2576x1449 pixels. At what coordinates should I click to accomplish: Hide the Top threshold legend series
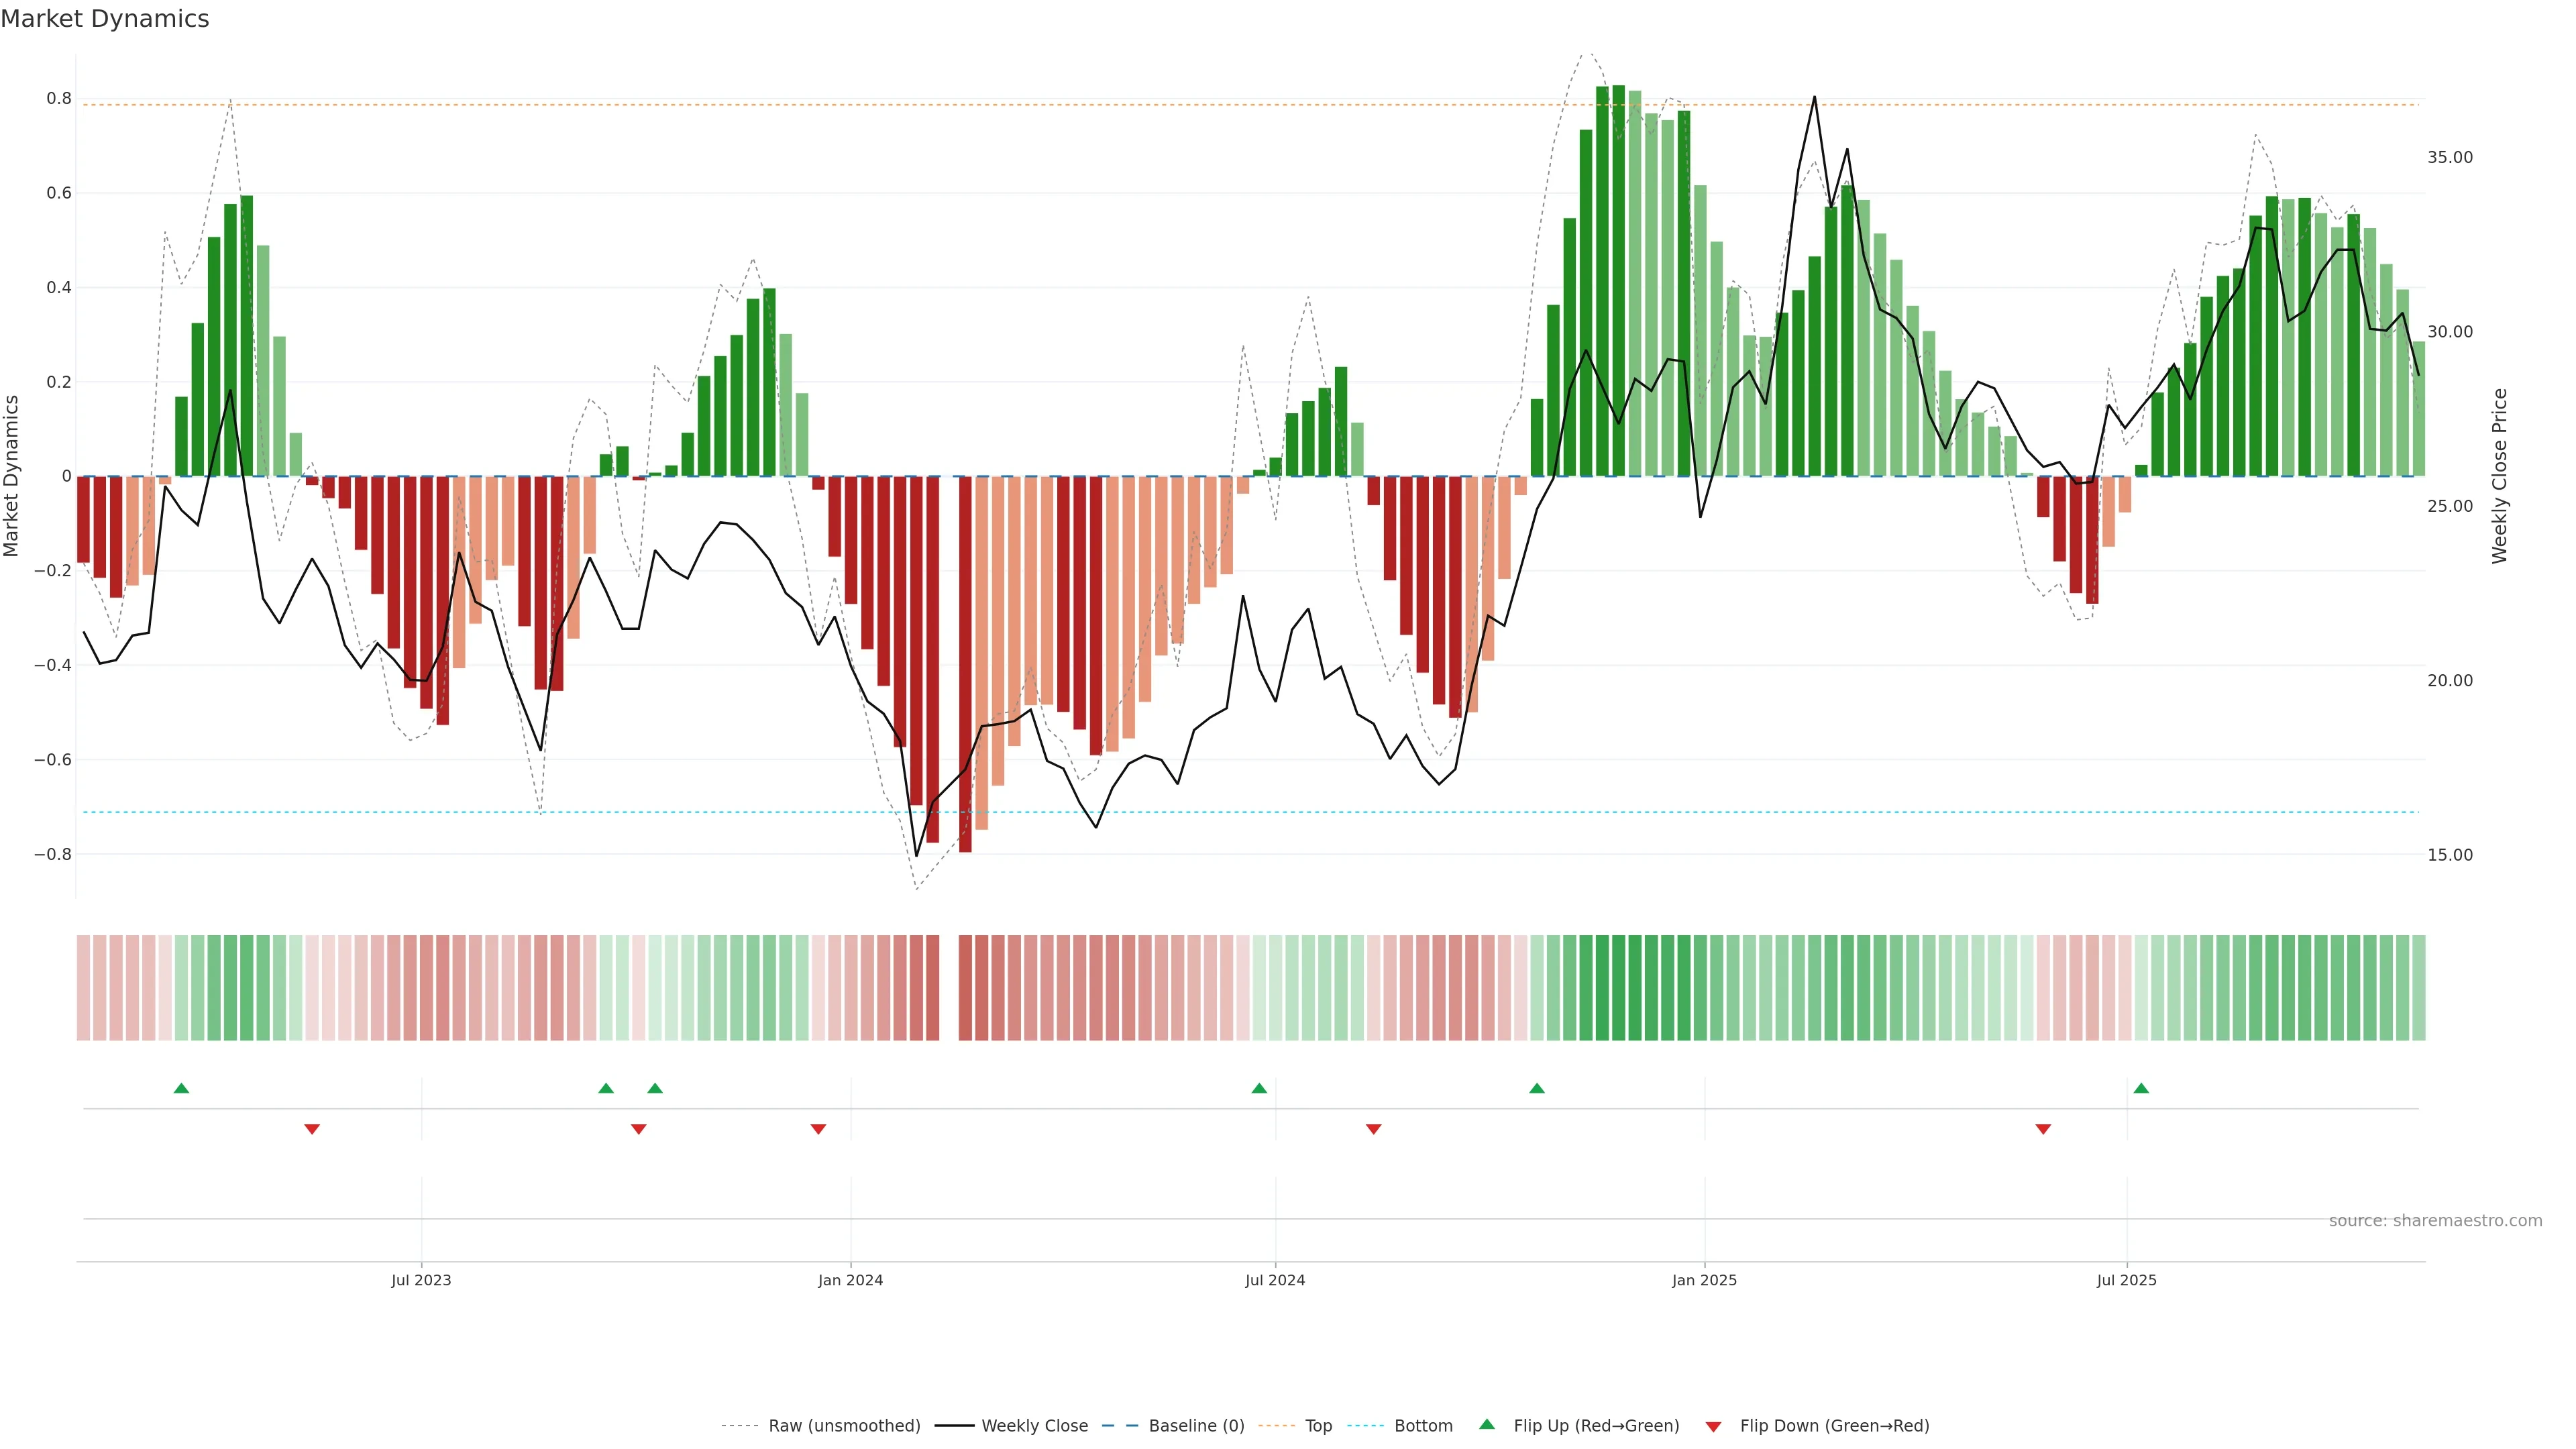(1318, 1426)
